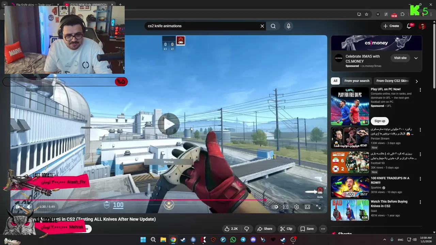Image resolution: width=436 pixels, height=245 pixels.
Task: Open the YouTube account avatar menu
Action: (422, 26)
